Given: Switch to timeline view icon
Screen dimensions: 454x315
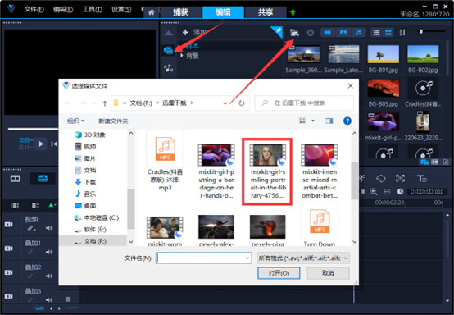Looking at the screenshot, I should 43,179.
